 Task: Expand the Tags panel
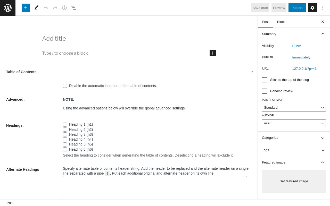[x=294, y=150]
